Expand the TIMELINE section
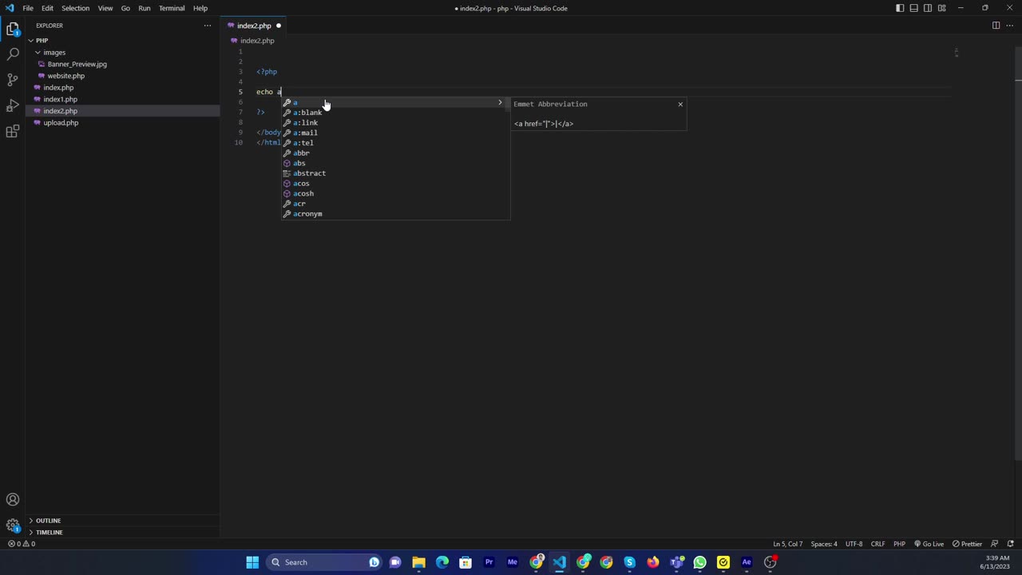The image size is (1022, 575). point(49,532)
